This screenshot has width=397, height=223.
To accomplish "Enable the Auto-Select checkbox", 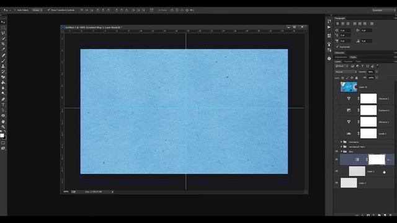I will [15, 10].
